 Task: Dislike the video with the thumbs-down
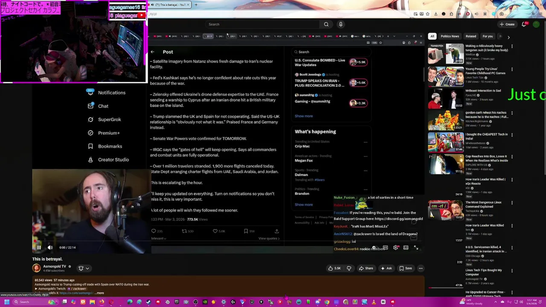[349, 268]
